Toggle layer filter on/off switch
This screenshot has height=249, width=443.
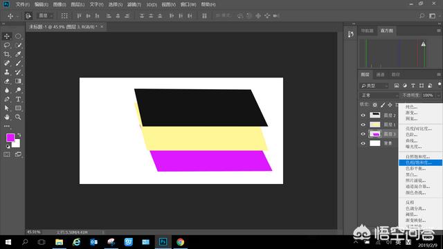440,84
